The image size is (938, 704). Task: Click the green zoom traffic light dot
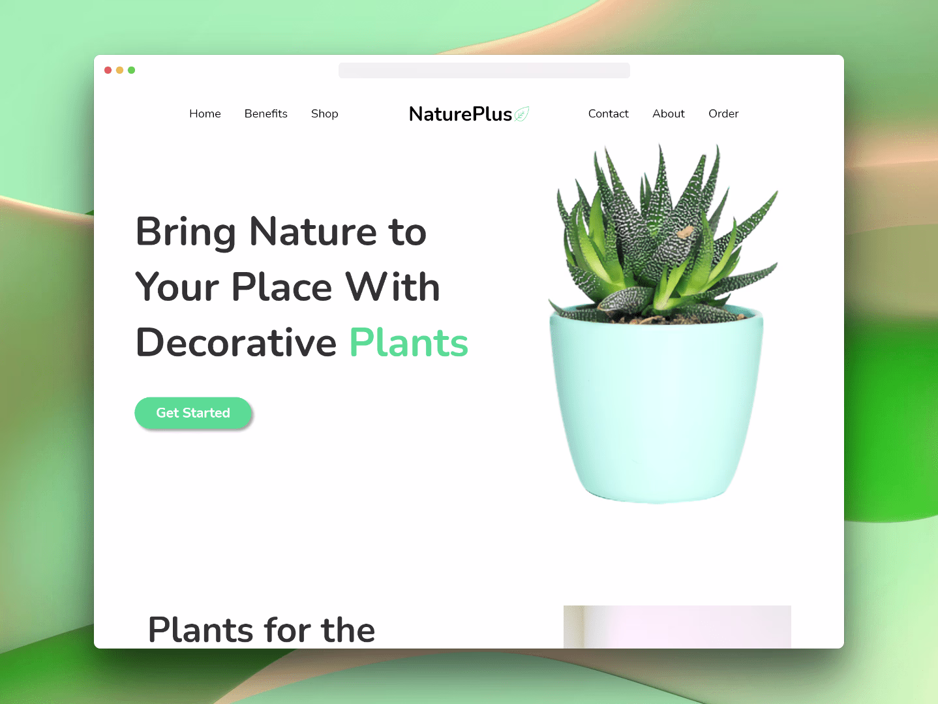point(131,70)
